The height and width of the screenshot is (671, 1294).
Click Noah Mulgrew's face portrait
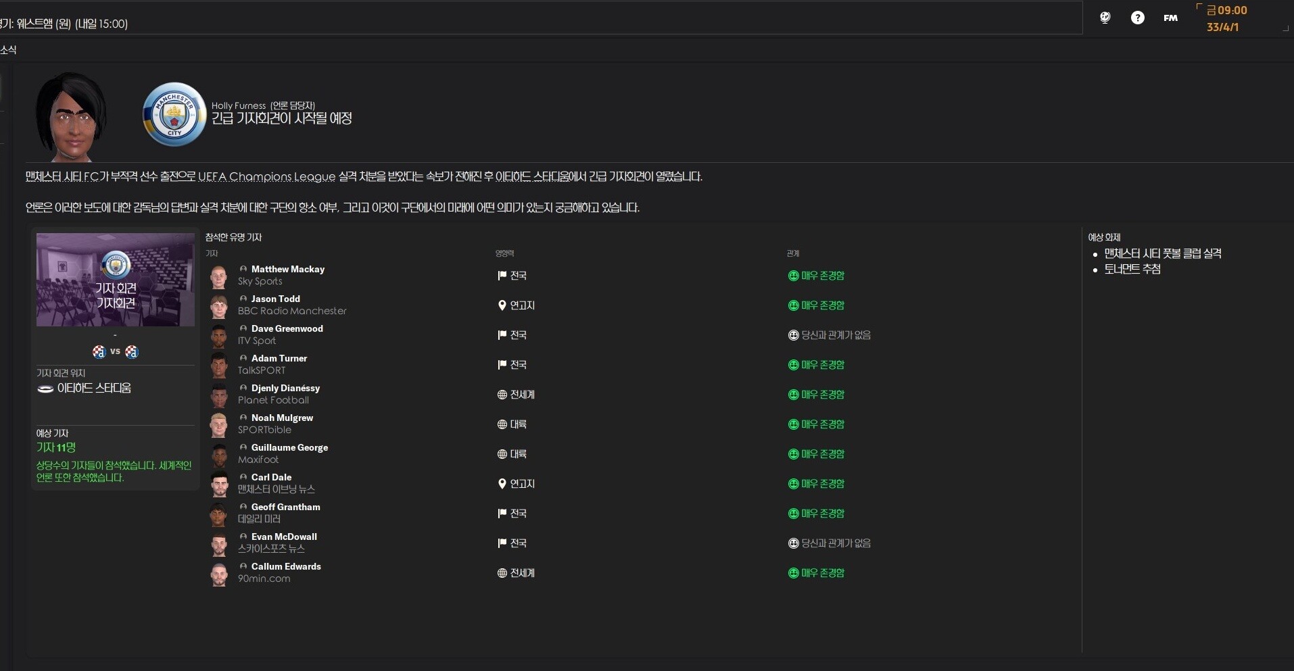click(218, 425)
